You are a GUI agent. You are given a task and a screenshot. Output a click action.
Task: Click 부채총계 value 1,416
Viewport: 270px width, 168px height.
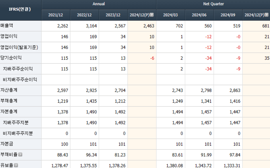point(235,101)
